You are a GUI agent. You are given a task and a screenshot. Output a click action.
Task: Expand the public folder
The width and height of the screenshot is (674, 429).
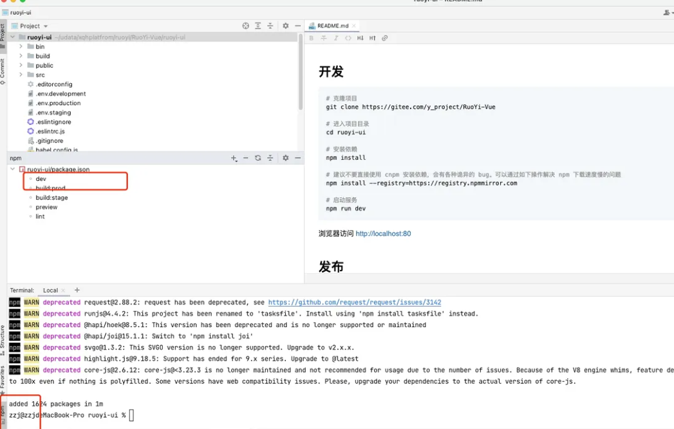21,66
